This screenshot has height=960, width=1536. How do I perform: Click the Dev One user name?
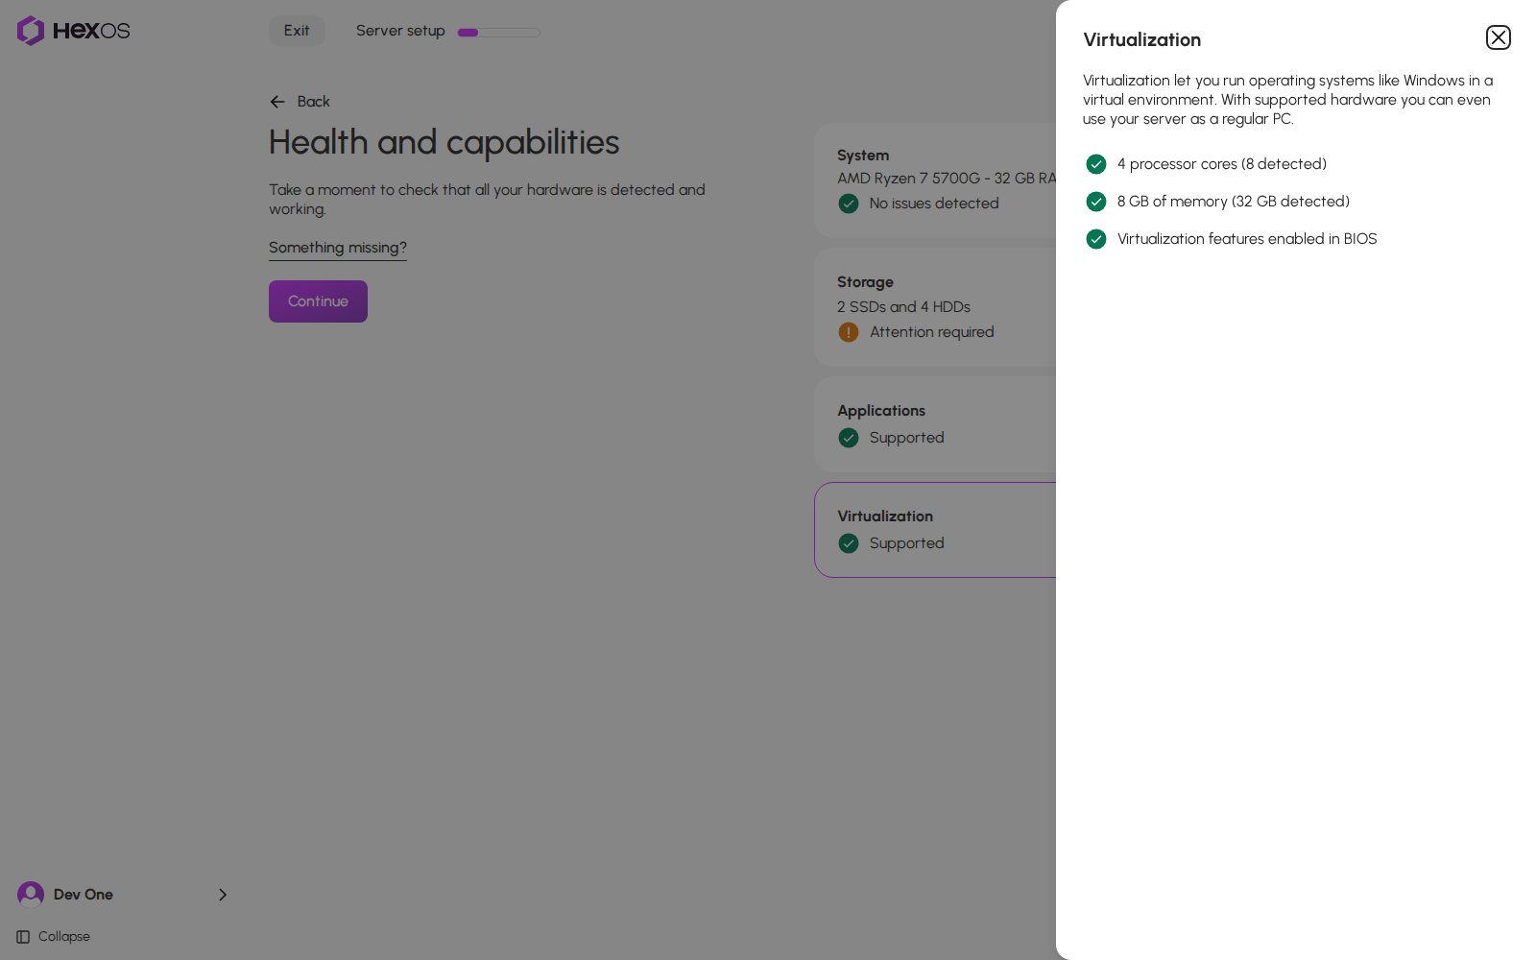tap(84, 895)
